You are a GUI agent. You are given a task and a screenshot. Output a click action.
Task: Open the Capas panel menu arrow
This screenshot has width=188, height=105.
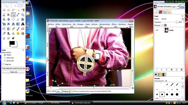(x=182, y=16)
